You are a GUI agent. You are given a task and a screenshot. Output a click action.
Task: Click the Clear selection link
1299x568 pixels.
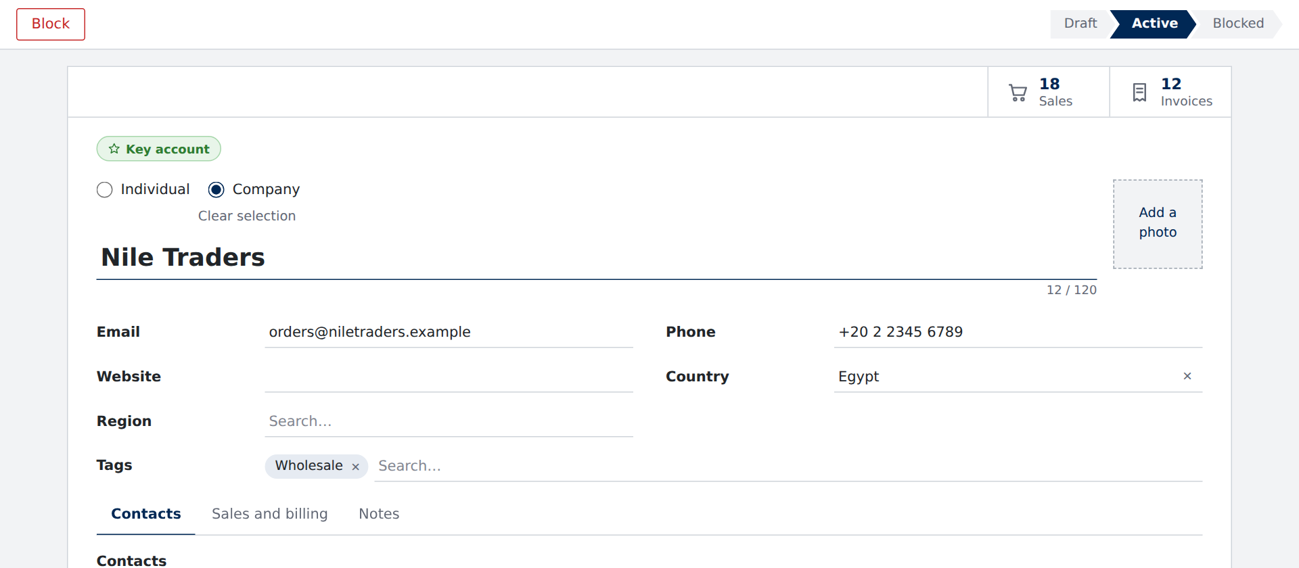(247, 216)
